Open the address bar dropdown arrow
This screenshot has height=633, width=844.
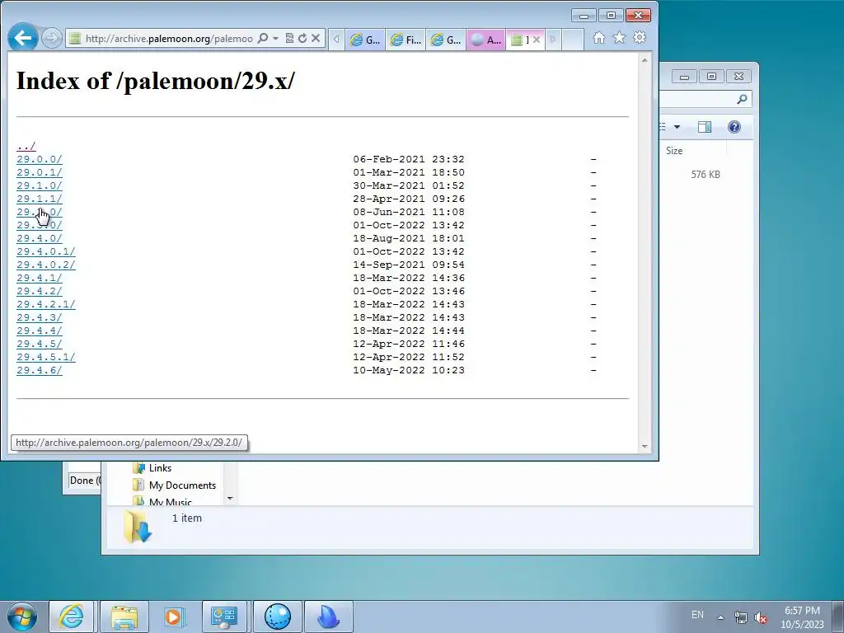point(275,38)
